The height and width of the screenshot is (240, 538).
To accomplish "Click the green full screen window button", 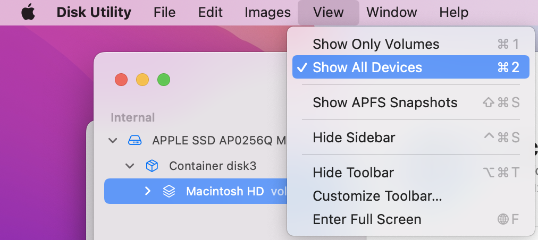I will pyautogui.click(x=164, y=80).
